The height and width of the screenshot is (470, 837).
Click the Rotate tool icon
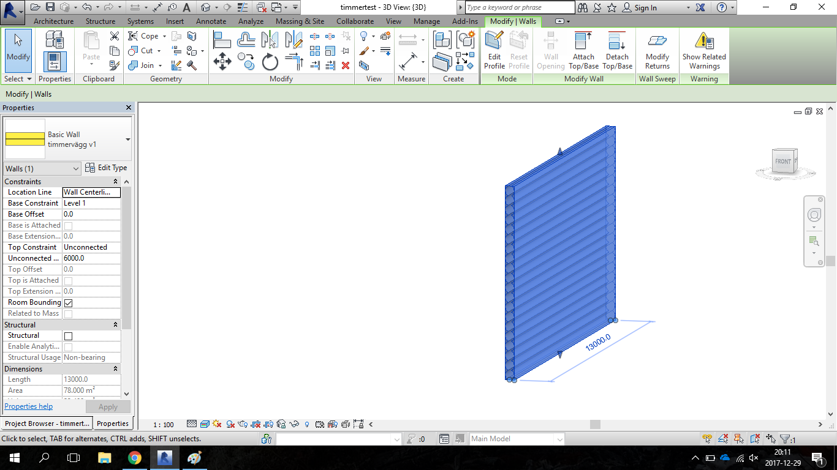coord(270,62)
